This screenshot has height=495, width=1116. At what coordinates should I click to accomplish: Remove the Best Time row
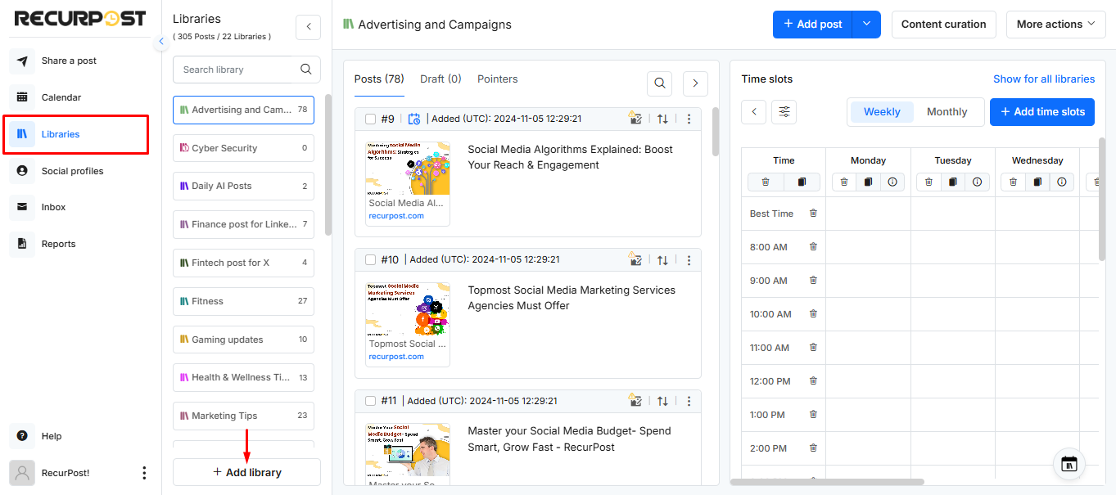pyautogui.click(x=813, y=213)
